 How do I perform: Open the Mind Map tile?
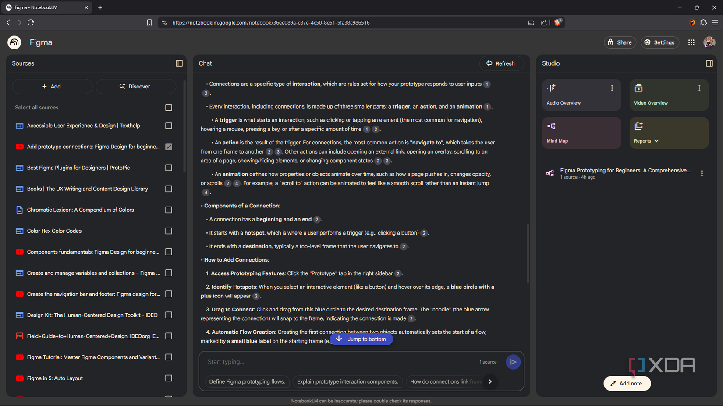(581, 133)
